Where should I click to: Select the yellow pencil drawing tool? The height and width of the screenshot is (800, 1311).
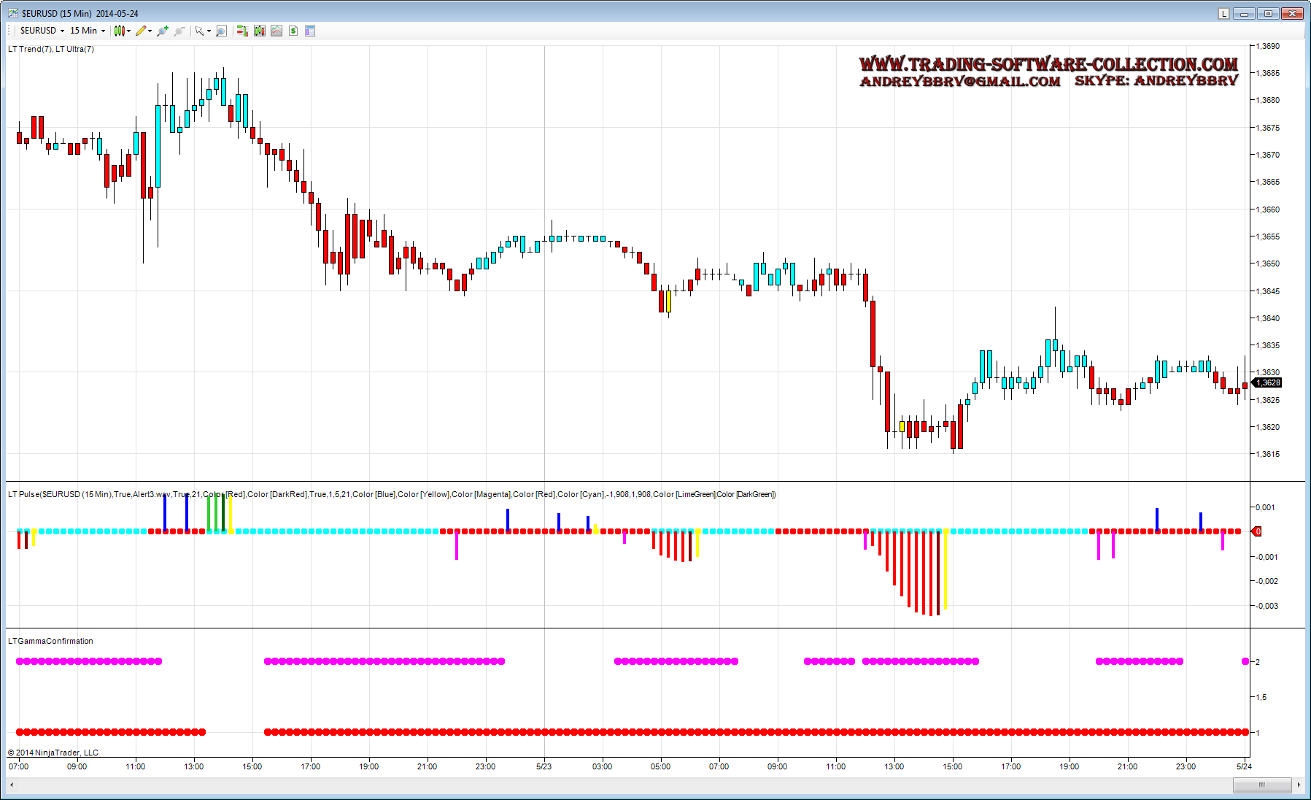click(x=141, y=31)
